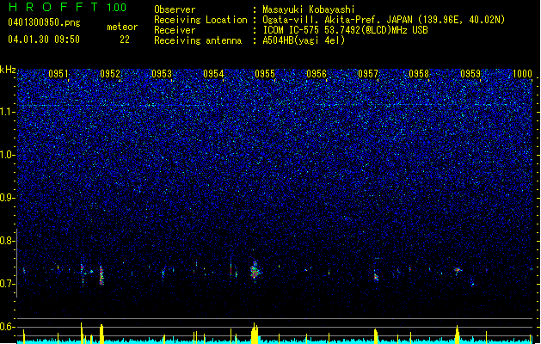Viewport: 541px width, 344px height.
Task: Click the 0951 time marker
Action: [x=58, y=74]
